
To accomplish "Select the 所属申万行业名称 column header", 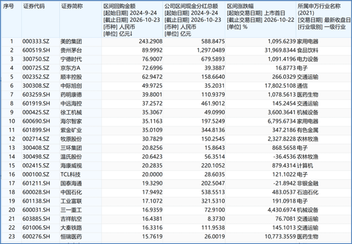I will (319, 6).
